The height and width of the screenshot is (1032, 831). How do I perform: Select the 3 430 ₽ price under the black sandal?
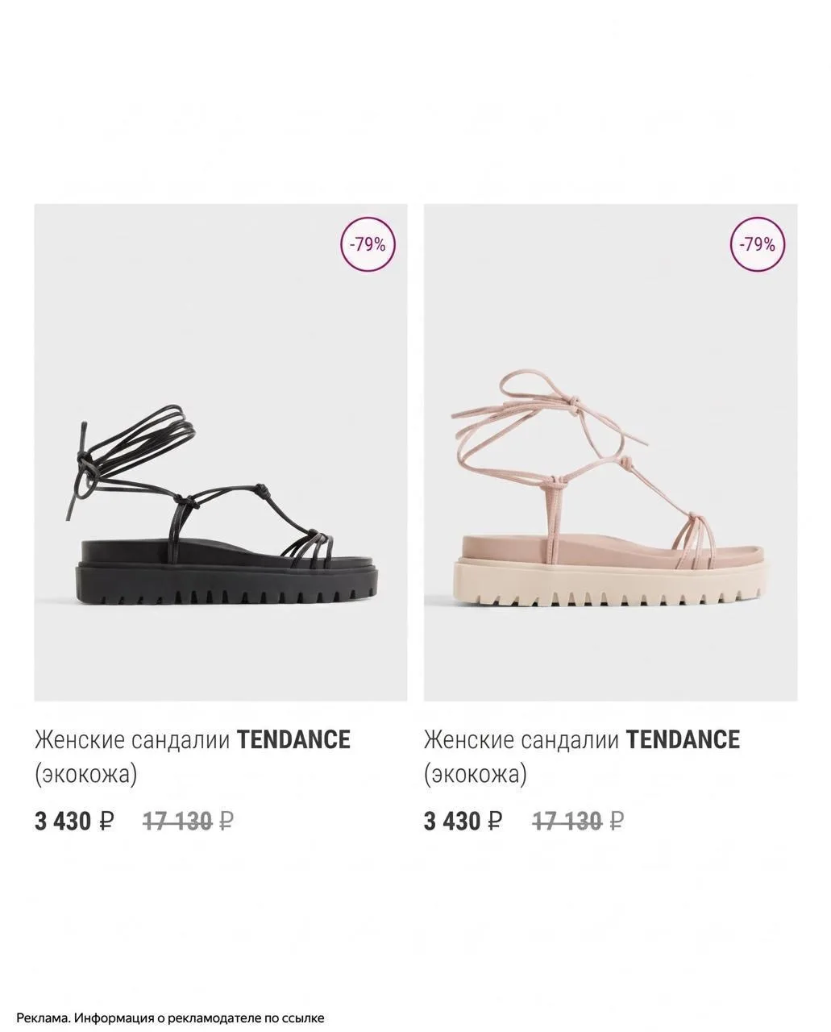(x=74, y=822)
